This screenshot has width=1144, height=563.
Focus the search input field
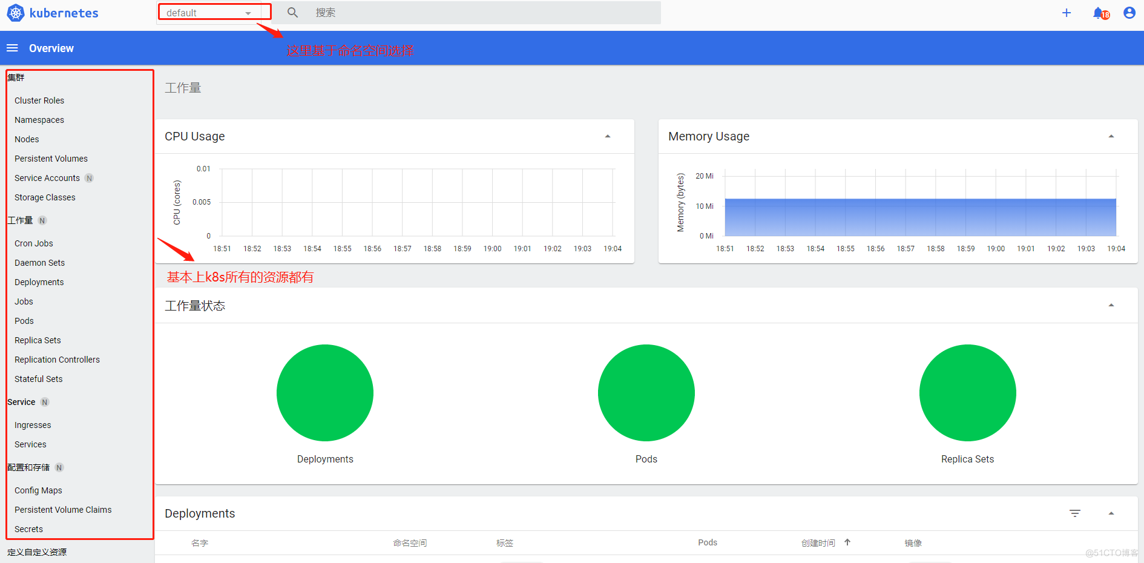[x=484, y=13]
